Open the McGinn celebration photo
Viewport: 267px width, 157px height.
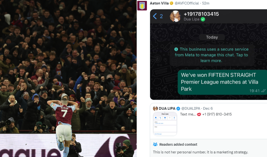tap(68, 78)
